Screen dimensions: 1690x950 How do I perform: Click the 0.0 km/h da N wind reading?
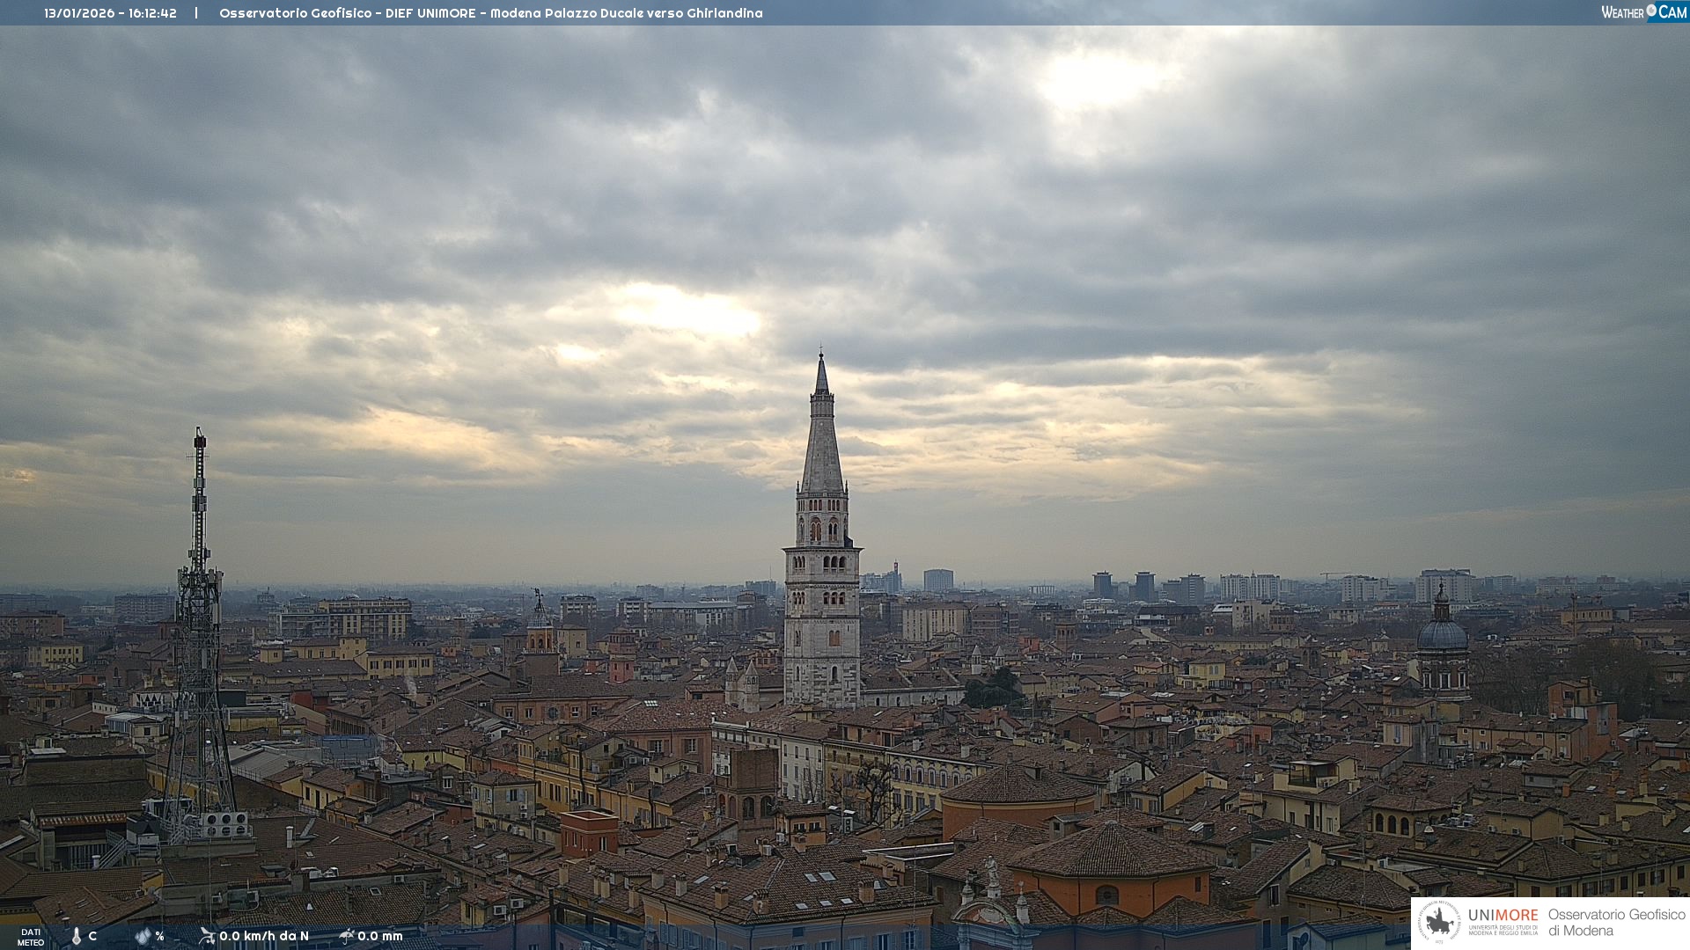point(264,936)
